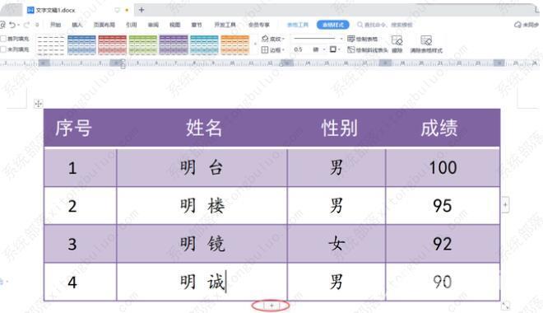Select the highlighted 表格样式 tab

(x=333, y=25)
